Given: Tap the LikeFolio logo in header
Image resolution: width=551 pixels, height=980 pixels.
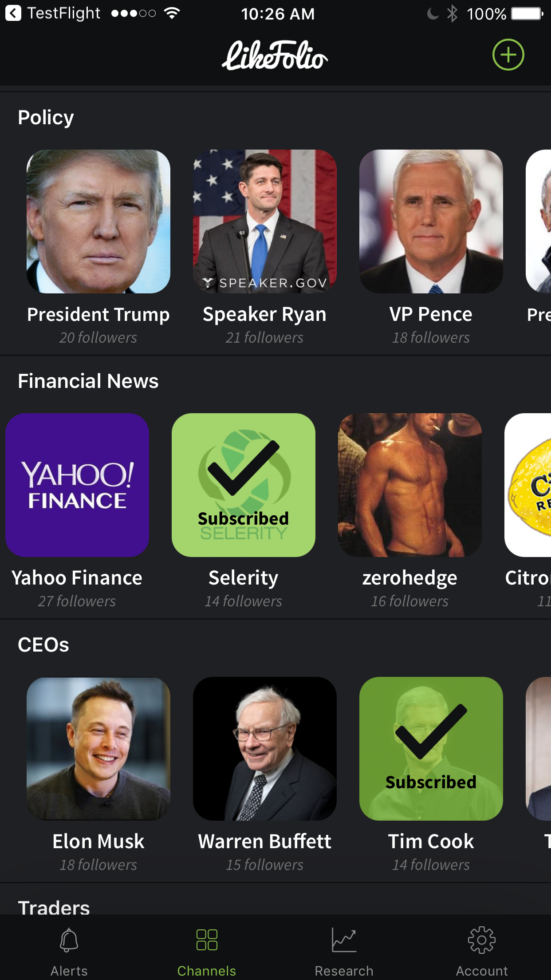Looking at the screenshot, I should tap(275, 55).
